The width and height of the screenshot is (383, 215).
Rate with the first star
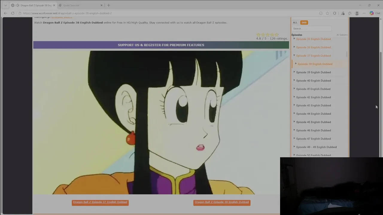point(259,35)
